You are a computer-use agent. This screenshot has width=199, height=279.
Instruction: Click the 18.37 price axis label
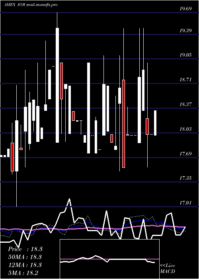pos(185,104)
